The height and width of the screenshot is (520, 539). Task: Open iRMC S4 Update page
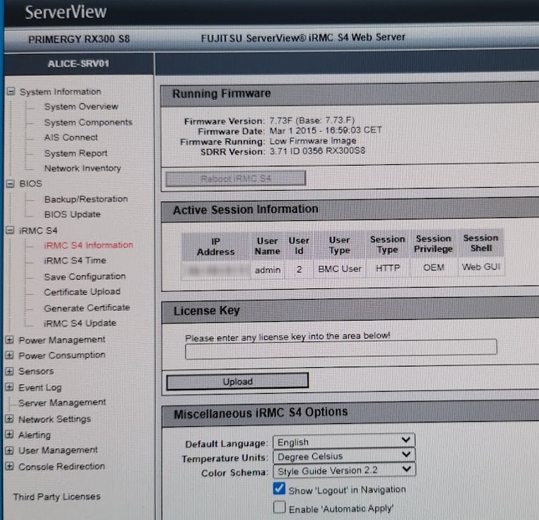coord(80,323)
